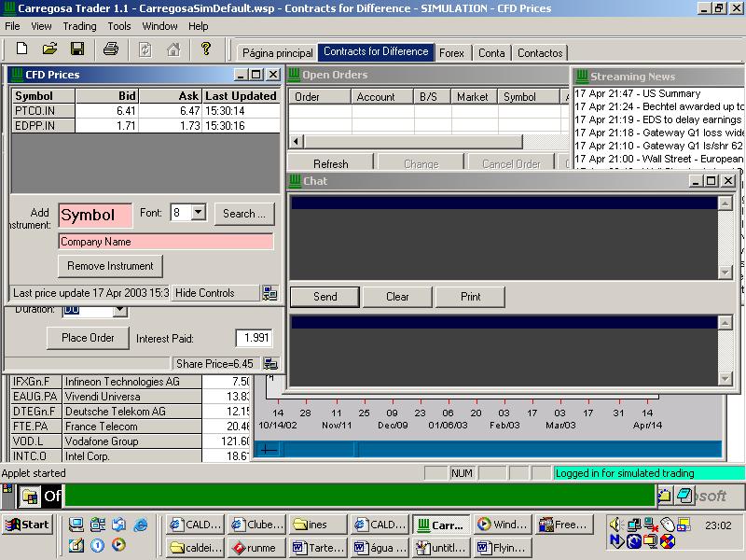This screenshot has height=560, width=746.
Task: Toggle Hide Controls in CFD Prices
Action: (x=205, y=293)
